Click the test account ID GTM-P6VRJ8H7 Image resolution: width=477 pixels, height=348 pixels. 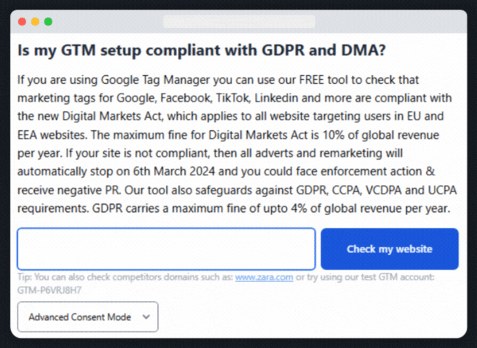coord(49,289)
